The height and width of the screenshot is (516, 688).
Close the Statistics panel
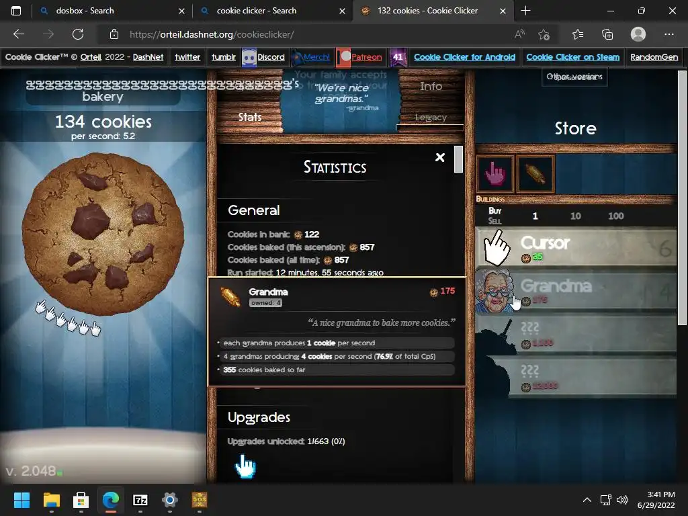(440, 157)
